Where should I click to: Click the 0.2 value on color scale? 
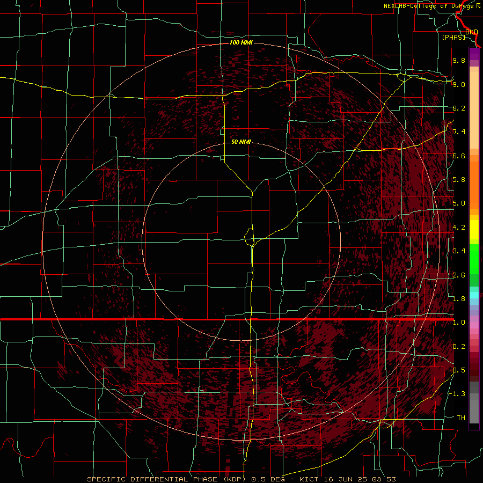click(459, 347)
